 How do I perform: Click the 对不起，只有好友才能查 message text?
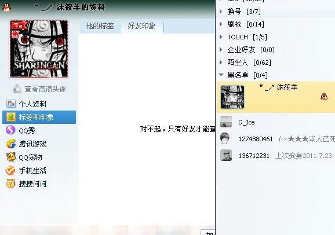pyautogui.click(x=177, y=128)
